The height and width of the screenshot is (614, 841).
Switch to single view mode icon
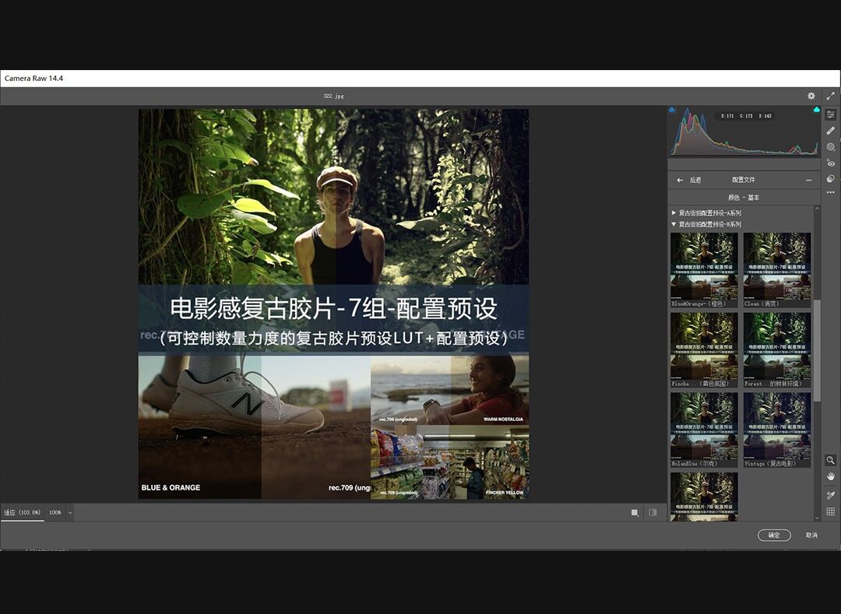[x=635, y=513]
